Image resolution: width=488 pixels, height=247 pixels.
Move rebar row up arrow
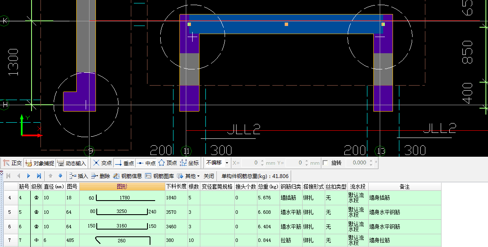pos(50,176)
